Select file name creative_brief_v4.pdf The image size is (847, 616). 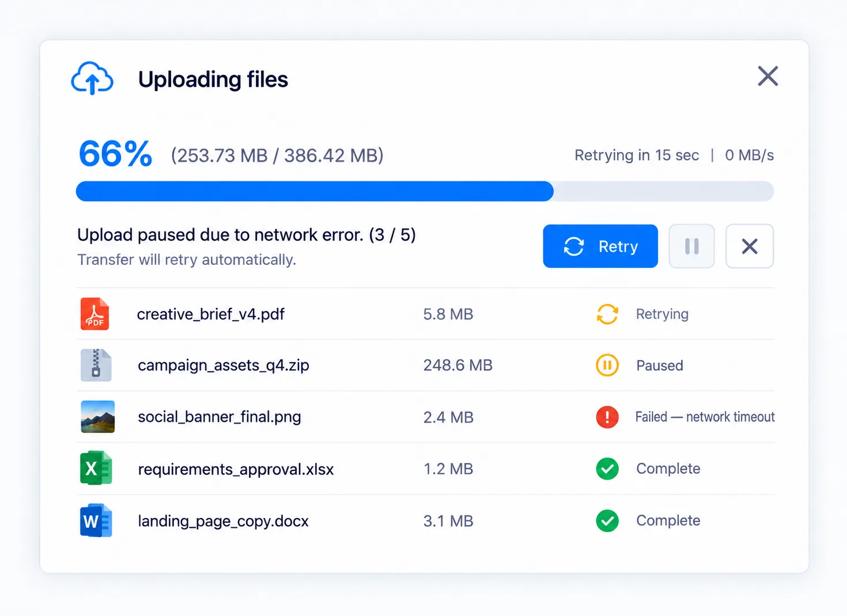click(x=210, y=314)
